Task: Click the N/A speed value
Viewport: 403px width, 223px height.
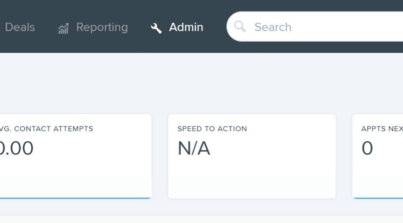Action: (194, 148)
